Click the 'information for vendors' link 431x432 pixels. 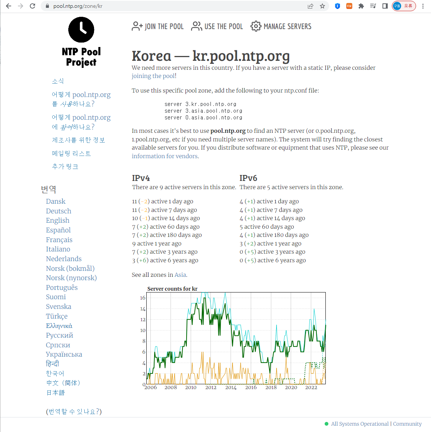click(x=165, y=156)
